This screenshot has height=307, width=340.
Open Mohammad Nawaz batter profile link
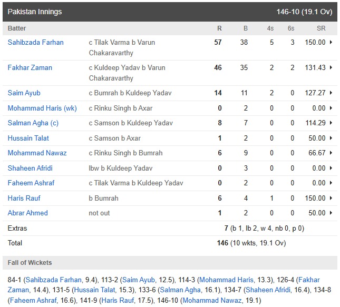(x=37, y=153)
